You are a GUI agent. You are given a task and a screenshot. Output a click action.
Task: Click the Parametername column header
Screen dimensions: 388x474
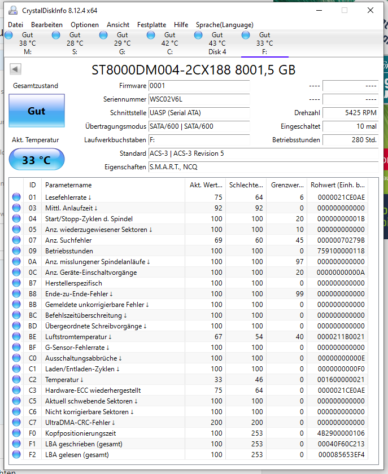(113, 185)
